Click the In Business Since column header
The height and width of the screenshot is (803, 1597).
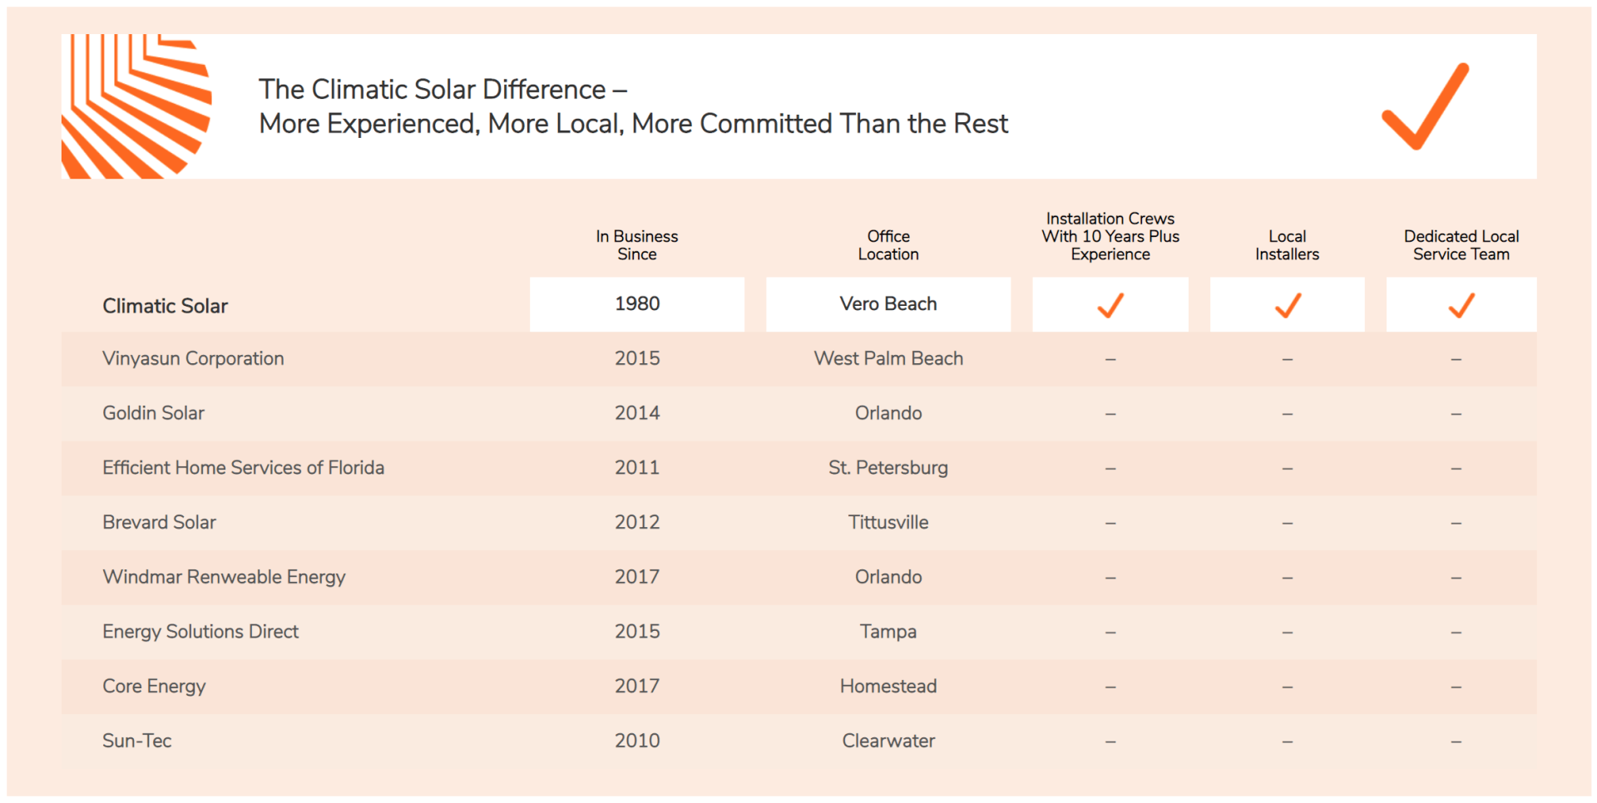[x=637, y=245]
